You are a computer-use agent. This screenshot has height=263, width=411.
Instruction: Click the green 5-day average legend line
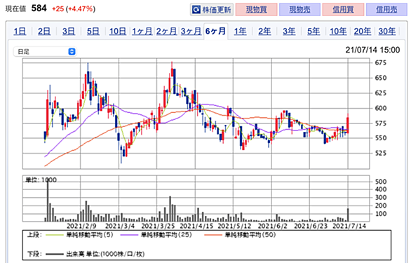[x=55, y=235]
